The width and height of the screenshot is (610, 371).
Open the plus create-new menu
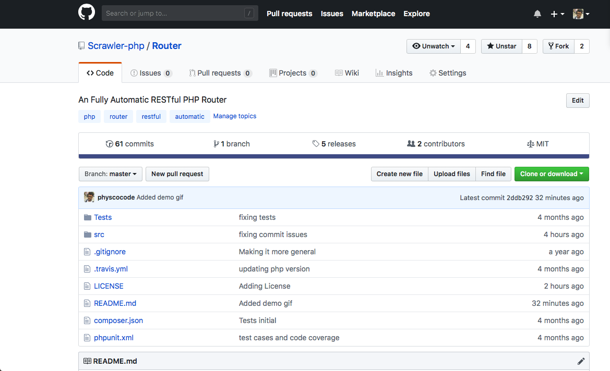pyautogui.click(x=557, y=14)
